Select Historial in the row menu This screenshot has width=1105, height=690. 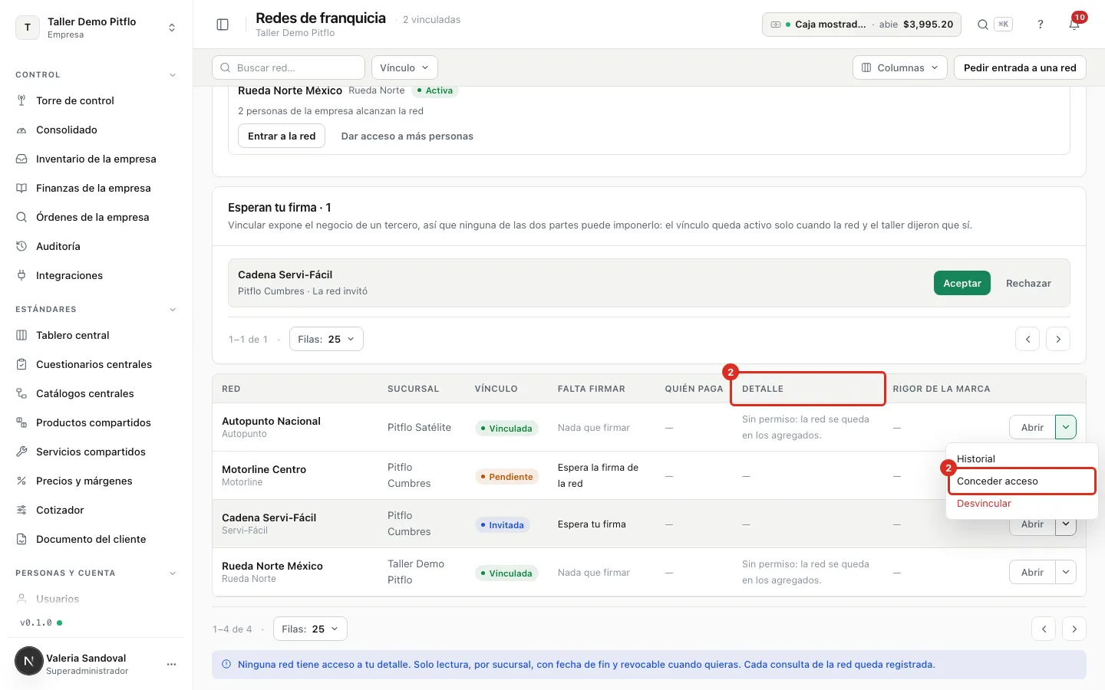click(x=1021, y=458)
